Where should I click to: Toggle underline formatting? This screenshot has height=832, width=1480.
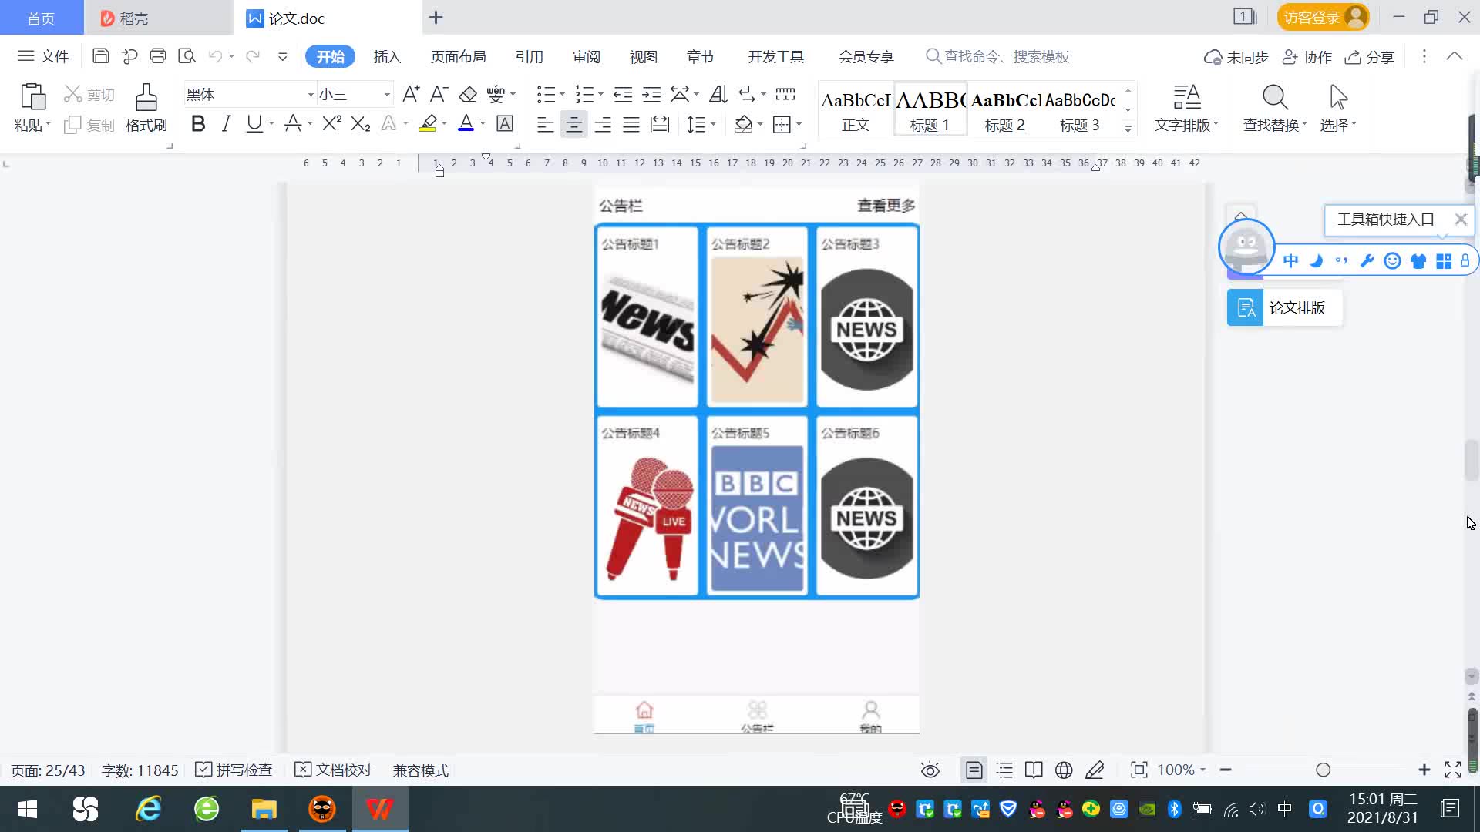[254, 124]
